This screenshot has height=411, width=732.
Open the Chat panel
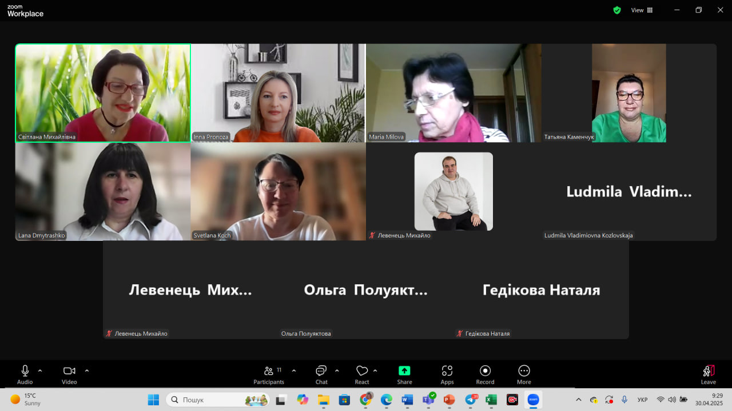pos(321,374)
